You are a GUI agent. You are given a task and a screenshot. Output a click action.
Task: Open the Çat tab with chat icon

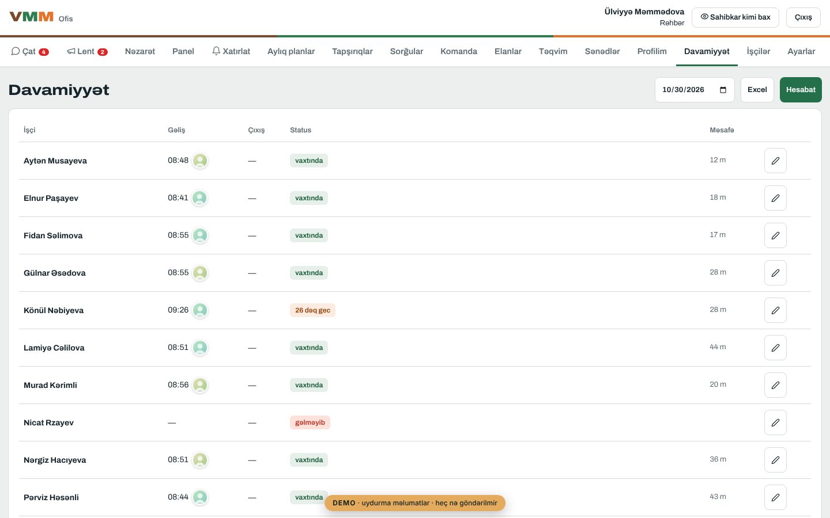pyautogui.click(x=30, y=51)
